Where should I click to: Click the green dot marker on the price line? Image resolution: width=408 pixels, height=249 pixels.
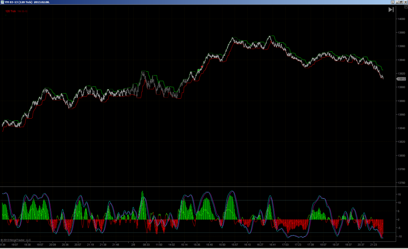[198, 70]
